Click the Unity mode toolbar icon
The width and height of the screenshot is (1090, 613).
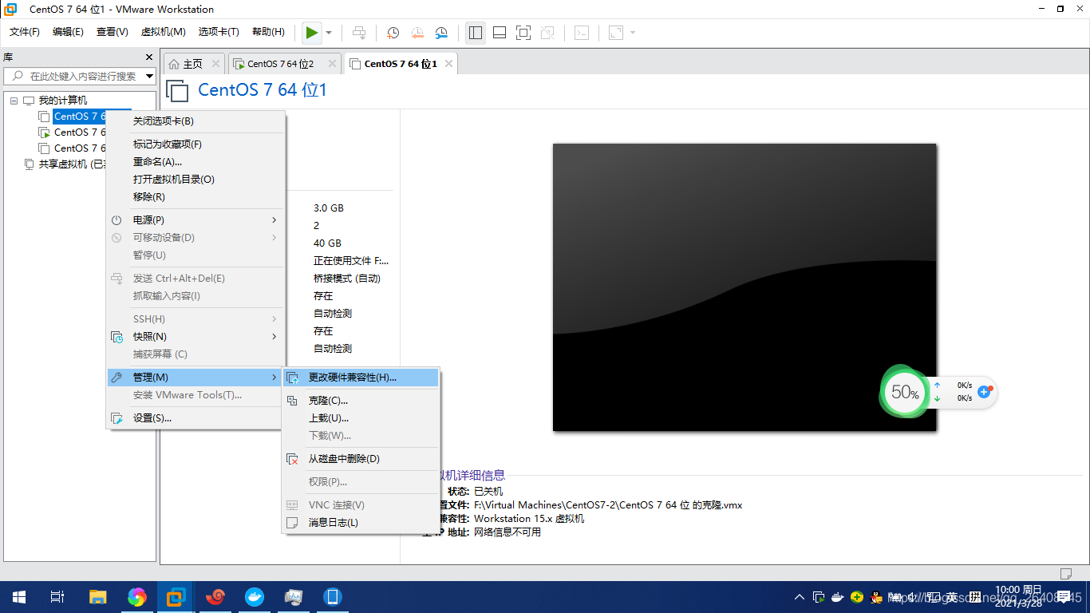[547, 33]
